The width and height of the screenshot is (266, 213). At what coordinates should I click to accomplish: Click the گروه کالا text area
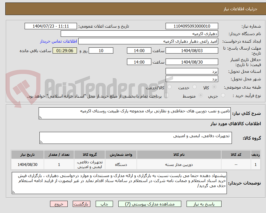(136, 138)
